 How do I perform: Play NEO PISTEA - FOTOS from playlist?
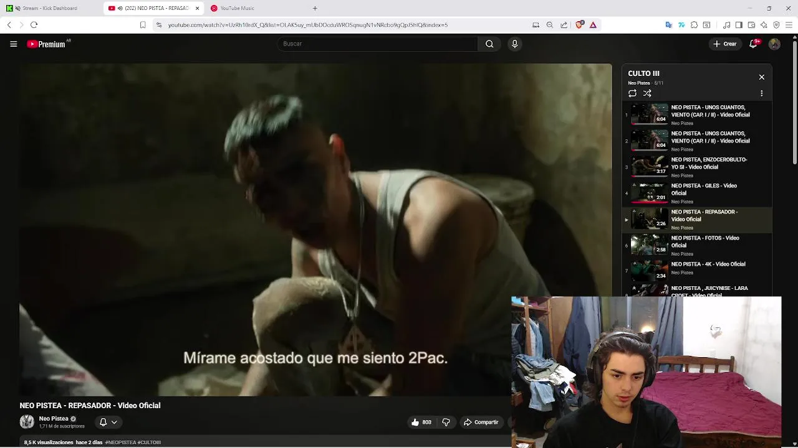tap(697, 245)
